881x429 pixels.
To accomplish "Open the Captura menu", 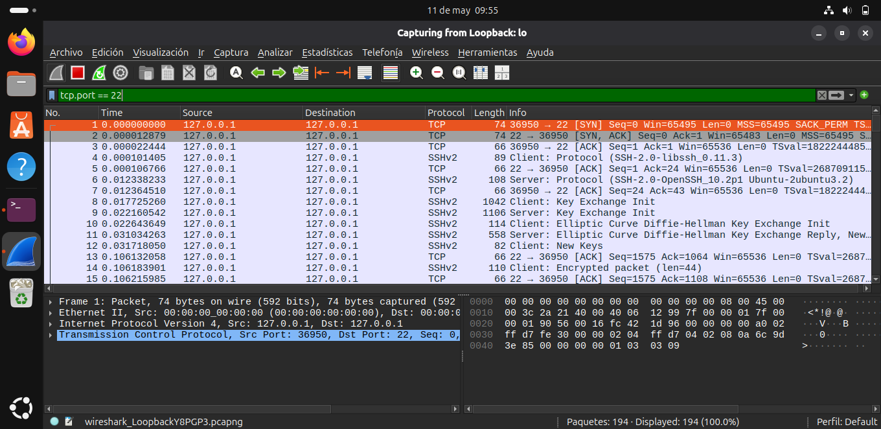I will tap(231, 52).
